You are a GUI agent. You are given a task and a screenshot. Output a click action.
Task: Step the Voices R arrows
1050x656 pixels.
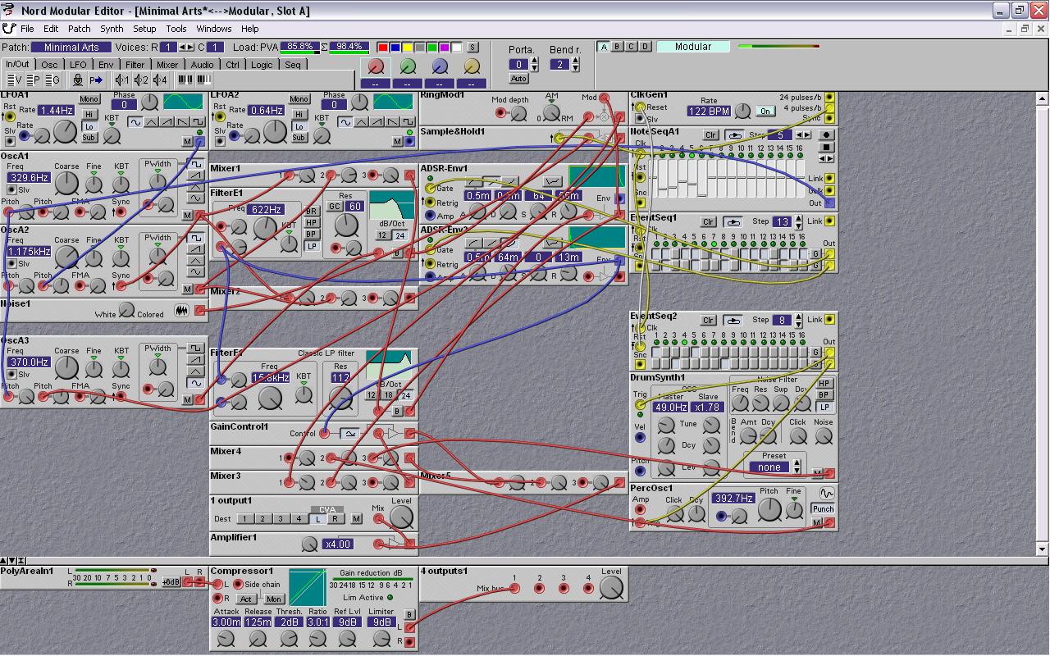tap(187, 47)
